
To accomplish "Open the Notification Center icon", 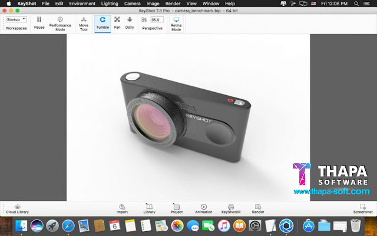I will (x=366, y=4).
